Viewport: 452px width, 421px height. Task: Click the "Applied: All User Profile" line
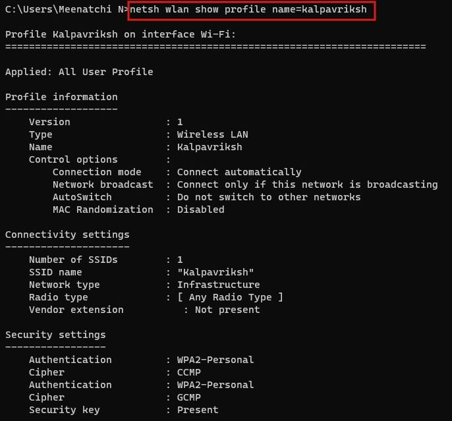pyautogui.click(x=79, y=72)
